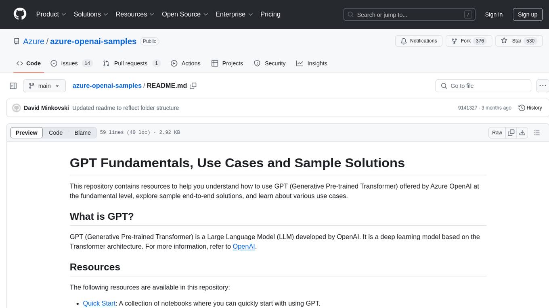Click the 'What is GPT?' heading
Viewport: 549px width, 308px height.
click(102, 216)
